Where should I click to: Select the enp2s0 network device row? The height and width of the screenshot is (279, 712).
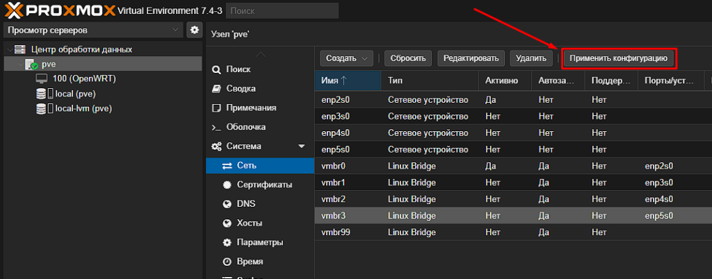(513, 100)
